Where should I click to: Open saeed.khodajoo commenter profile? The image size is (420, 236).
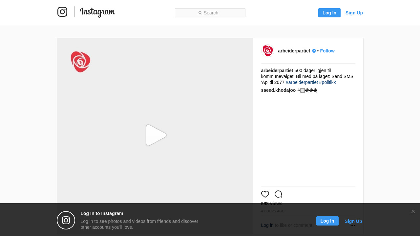click(x=278, y=90)
